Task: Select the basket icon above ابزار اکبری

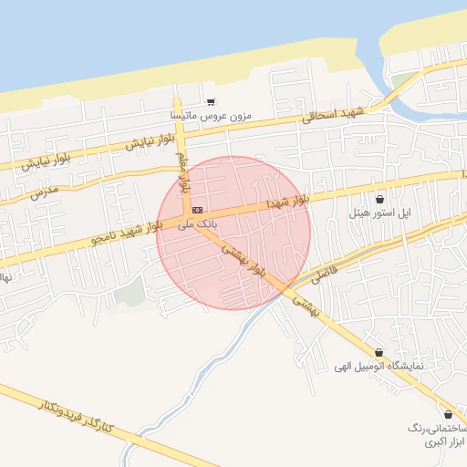Action: (x=448, y=414)
